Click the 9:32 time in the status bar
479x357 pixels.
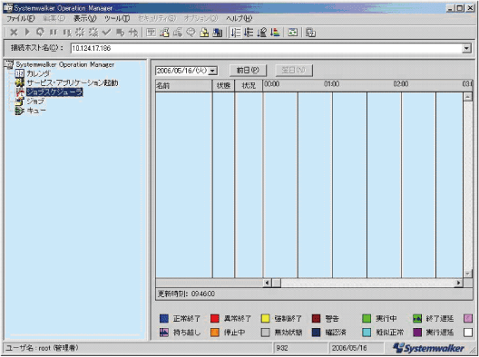click(281, 348)
